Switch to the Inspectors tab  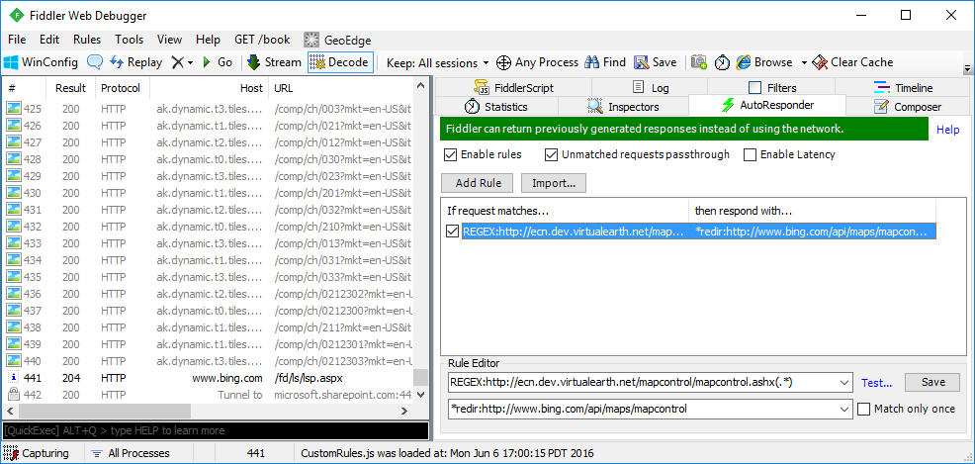(623, 107)
